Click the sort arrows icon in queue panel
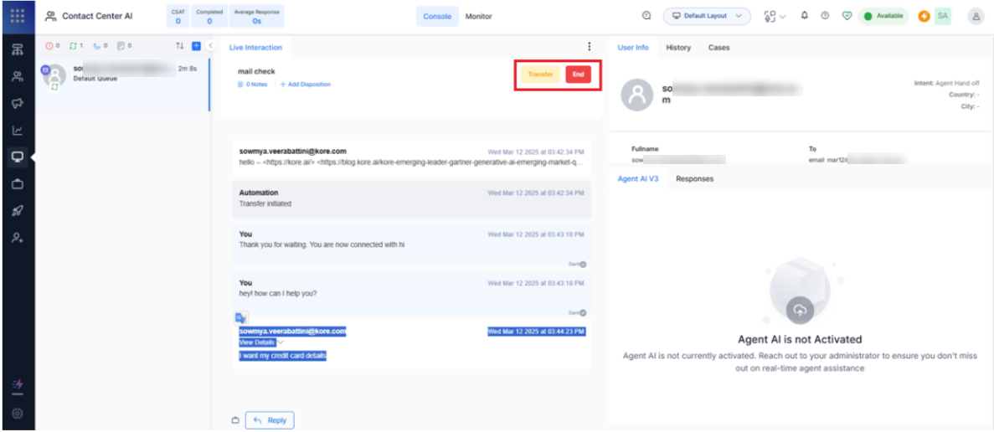This screenshot has width=994, height=432. pos(179,46)
